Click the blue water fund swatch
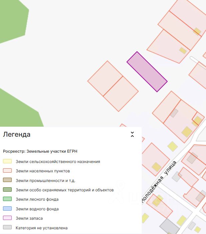Image resolution: width=206 pixels, height=234 pixels. (x=7, y=209)
